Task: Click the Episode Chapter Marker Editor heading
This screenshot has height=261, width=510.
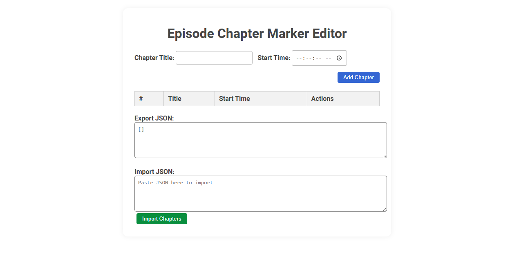Action: point(257,33)
